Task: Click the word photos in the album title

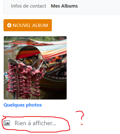Action: point(34,105)
